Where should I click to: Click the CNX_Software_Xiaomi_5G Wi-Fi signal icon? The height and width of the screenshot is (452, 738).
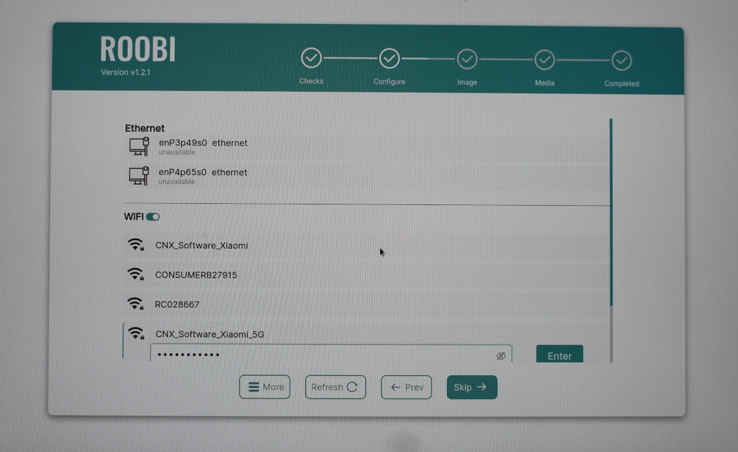(x=136, y=333)
